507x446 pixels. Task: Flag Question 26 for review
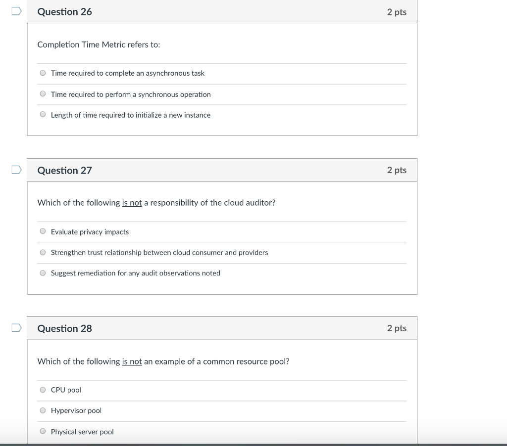(16, 12)
